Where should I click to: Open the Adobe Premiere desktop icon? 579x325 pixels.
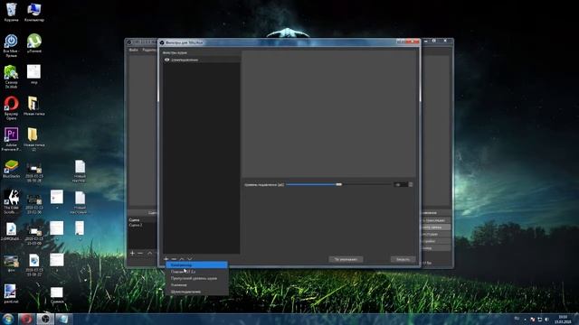click(11, 139)
